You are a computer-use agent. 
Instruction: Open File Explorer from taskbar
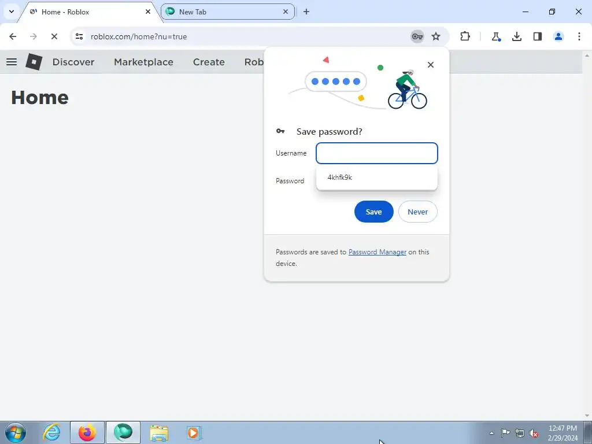coord(159,432)
